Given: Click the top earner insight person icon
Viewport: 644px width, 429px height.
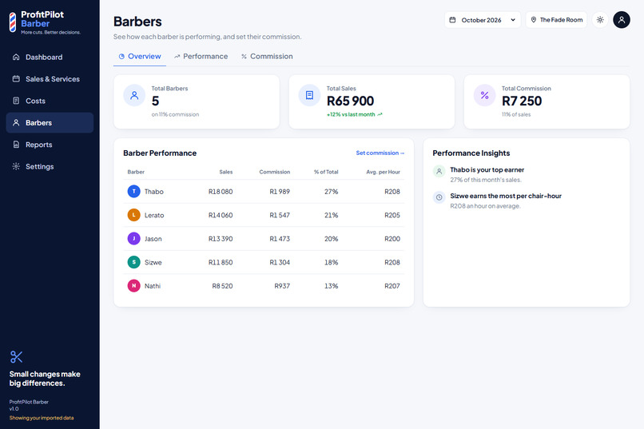Looking at the screenshot, I should point(439,171).
